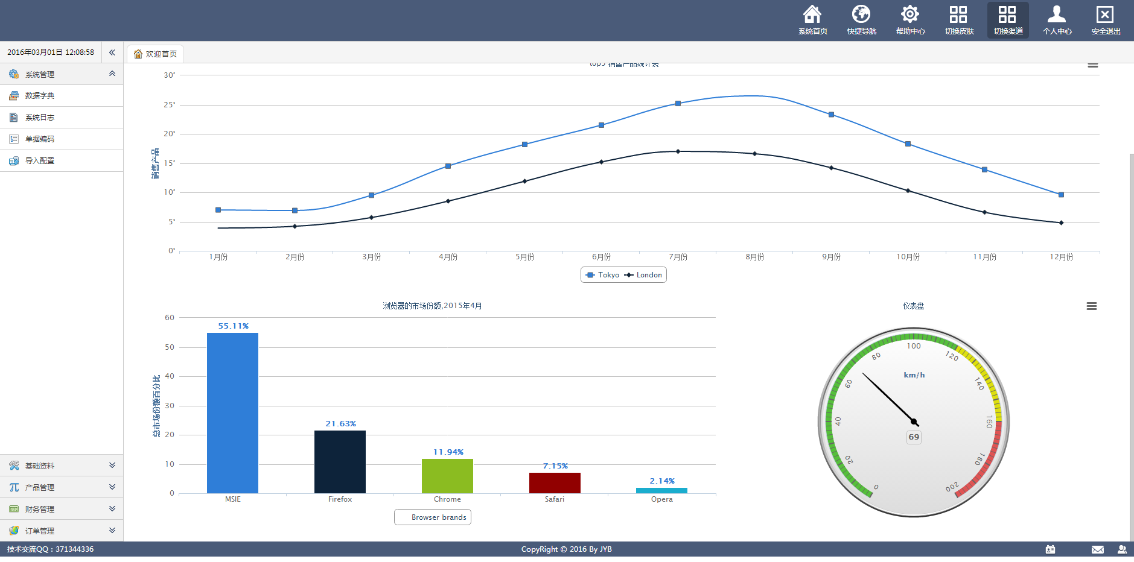Image resolution: width=1134 pixels, height=562 pixels.
Task: Toggle London series in chart legend
Action: (x=643, y=275)
